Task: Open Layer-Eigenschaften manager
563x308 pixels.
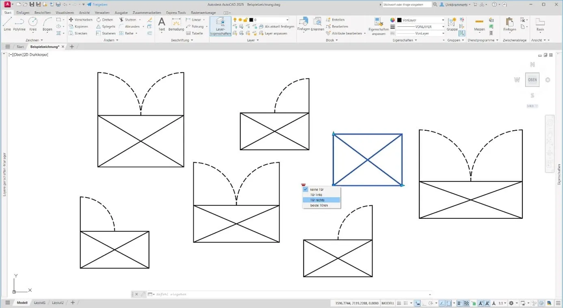Action: tap(221, 26)
